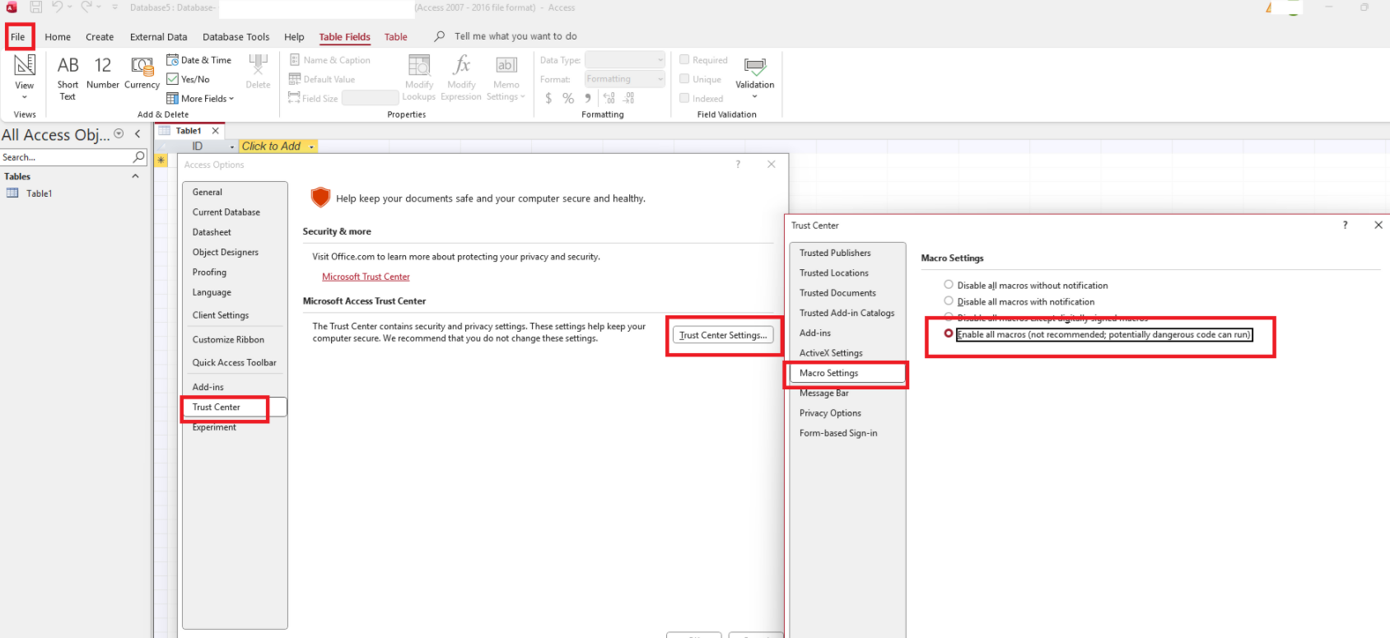Click the Modify Expression fx icon
Image resolution: width=1390 pixels, height=638 pixels.
click(462, 65)
